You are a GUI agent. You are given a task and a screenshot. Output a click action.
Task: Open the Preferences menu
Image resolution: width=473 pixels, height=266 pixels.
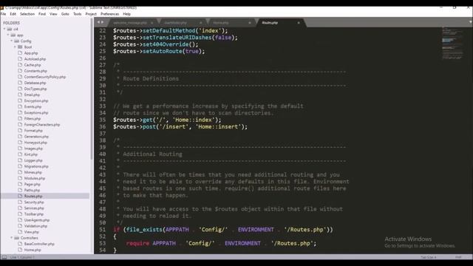pyautogui.click(x=110, y=14)
